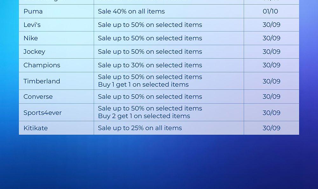Click "Buy 2 get 1 on selected items"
318x189 pixels.
coord(144,116)
